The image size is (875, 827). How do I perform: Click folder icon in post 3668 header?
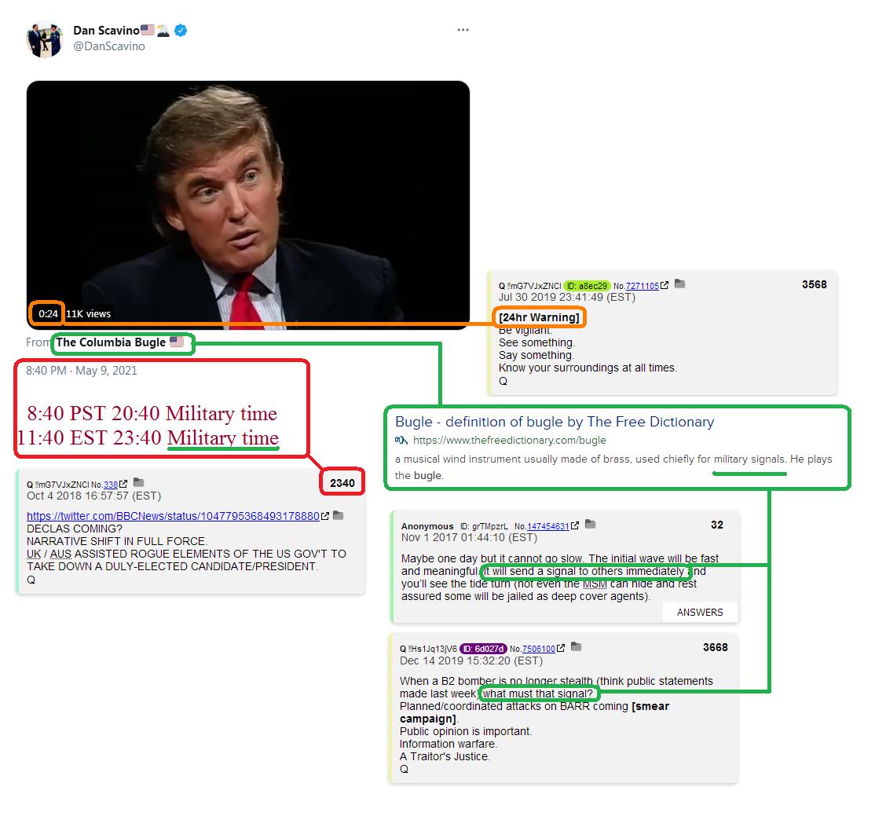[x=577, y=647]
